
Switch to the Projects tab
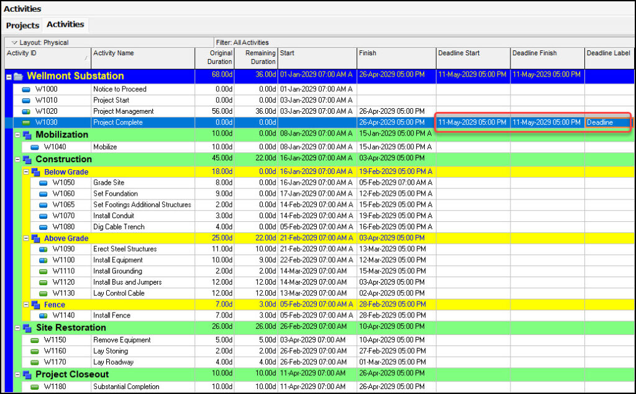tap(22, 25)
